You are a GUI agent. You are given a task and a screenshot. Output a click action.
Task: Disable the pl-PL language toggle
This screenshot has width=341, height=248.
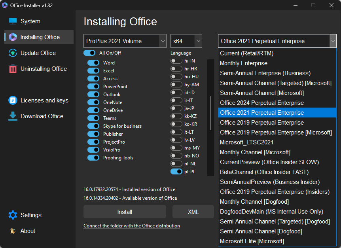(176, 172)
